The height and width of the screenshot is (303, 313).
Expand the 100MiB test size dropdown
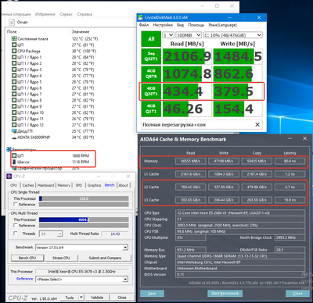click(x=189, y=35)
